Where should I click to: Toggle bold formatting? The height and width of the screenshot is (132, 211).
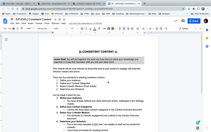[82, 29]
